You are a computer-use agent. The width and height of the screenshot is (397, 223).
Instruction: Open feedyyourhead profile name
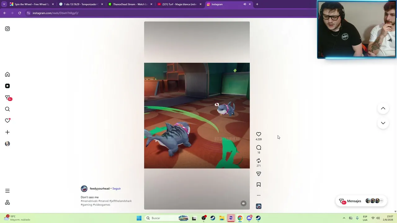coord(100,189)
